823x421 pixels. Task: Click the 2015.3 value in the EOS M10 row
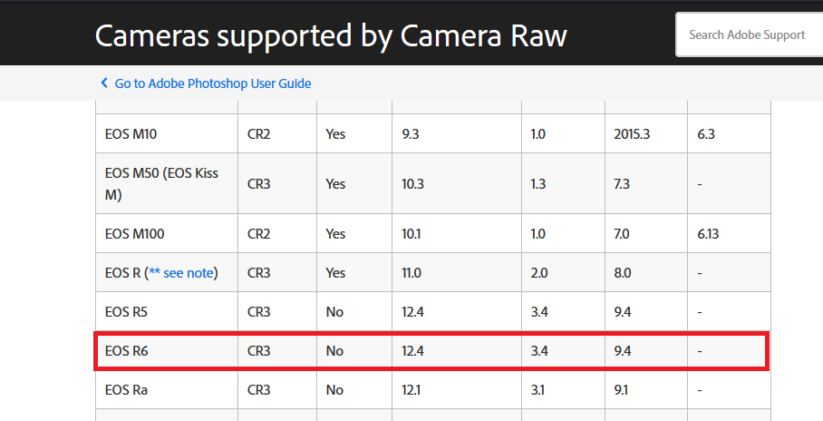[632, 134]
